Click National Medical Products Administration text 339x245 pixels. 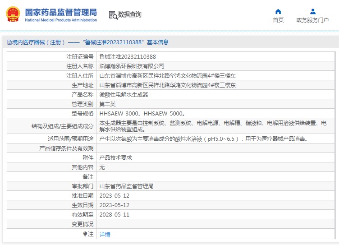click(x=61, y=20)
